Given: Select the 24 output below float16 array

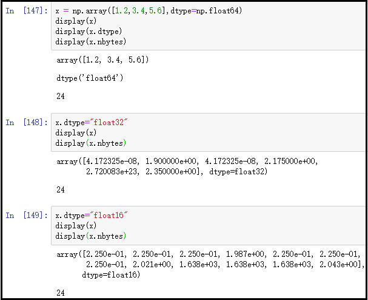Looking at the screenshot, I should pyautogui.click(x=61, y=293).
